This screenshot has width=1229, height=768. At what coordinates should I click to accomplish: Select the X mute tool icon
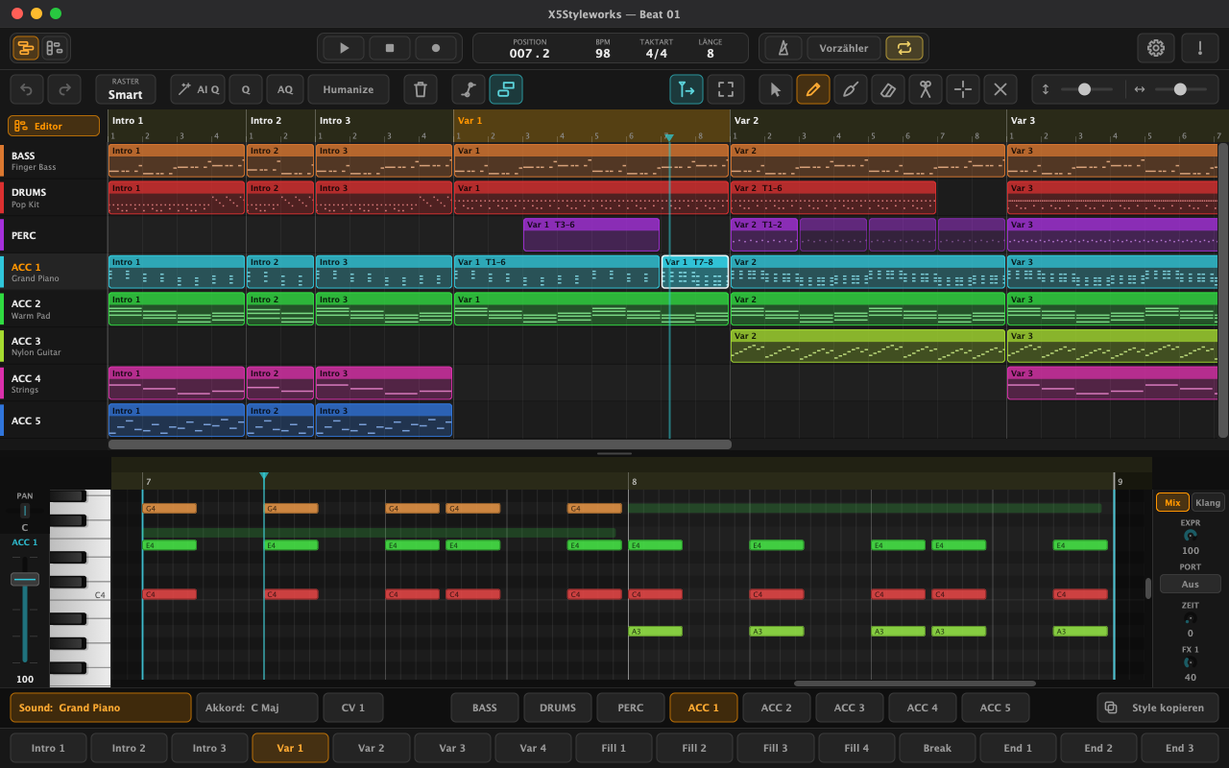tap(1000, 89)
